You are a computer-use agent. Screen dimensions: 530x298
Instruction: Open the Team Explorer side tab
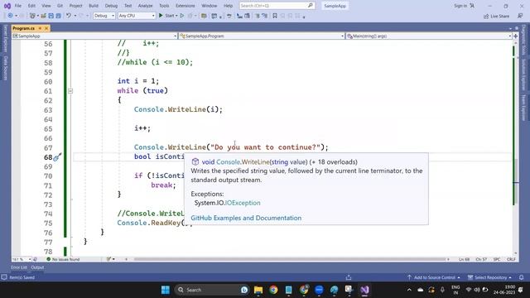tap(523, 108)
